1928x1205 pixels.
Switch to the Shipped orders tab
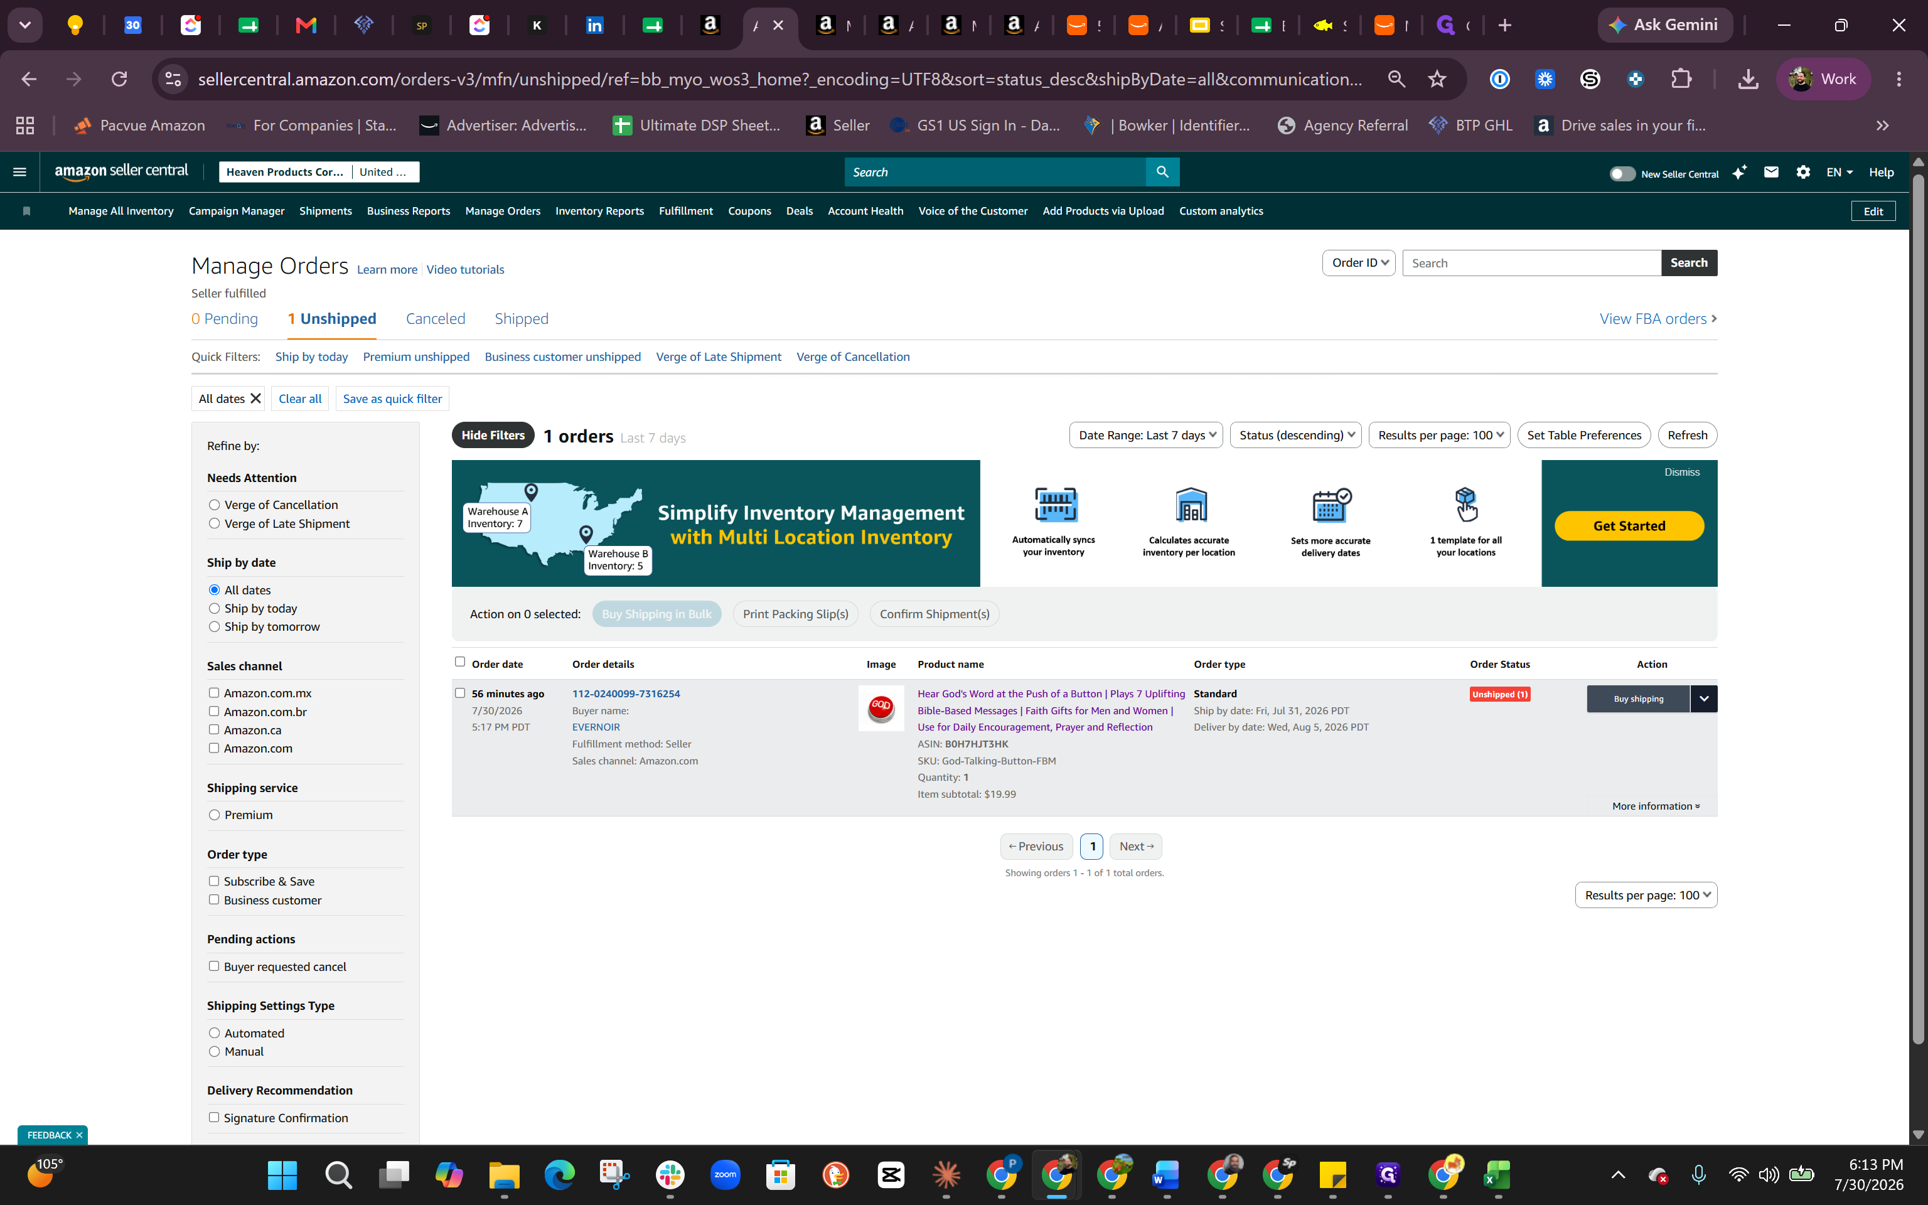pos(521,319)
